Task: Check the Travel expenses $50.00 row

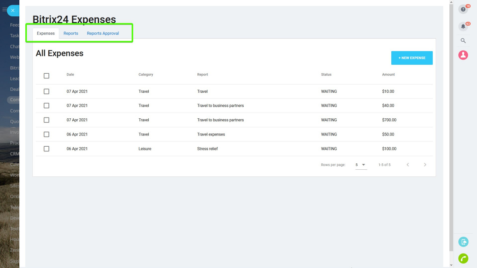Action: click(x=47, y=134)
